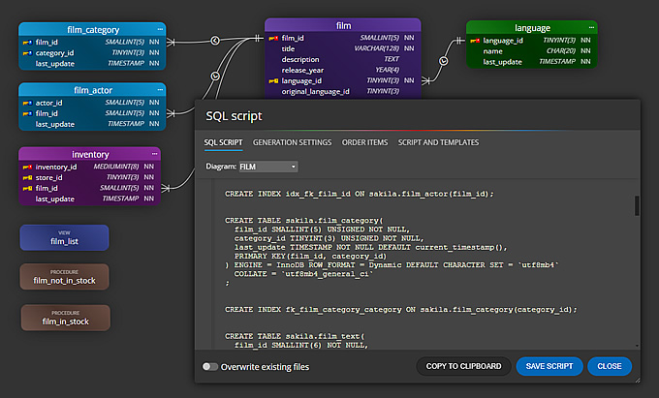Click the SQL script vertical scrollbar
The width and height of the screenshot is (659, 398).
(x=637, y=206)
